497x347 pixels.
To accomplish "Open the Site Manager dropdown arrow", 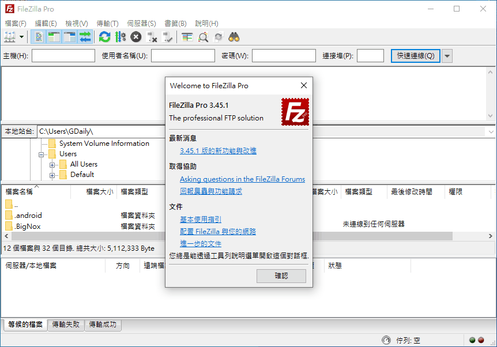I will [x=21, y=37].
